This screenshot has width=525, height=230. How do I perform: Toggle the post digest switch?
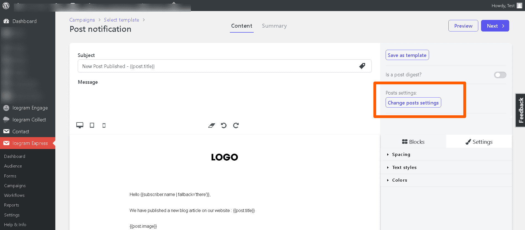(500, 75)
